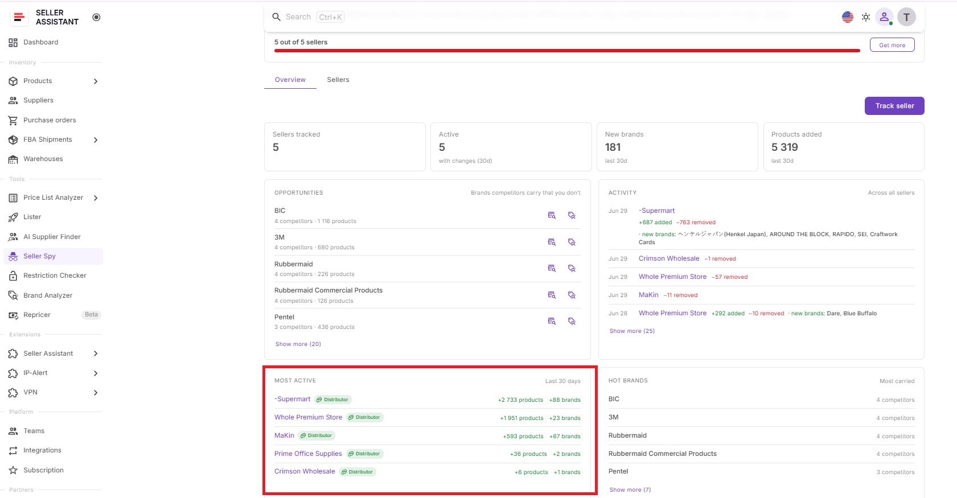Viewport: 957px width, 498px height.
Task: Expand the VPN submenu chevron
Action: pyautogui.click(x=96, y=393)
